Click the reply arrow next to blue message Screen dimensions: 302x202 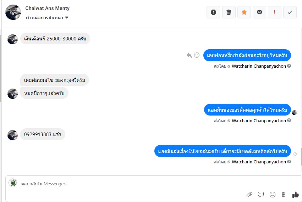[x=189, y=55]
